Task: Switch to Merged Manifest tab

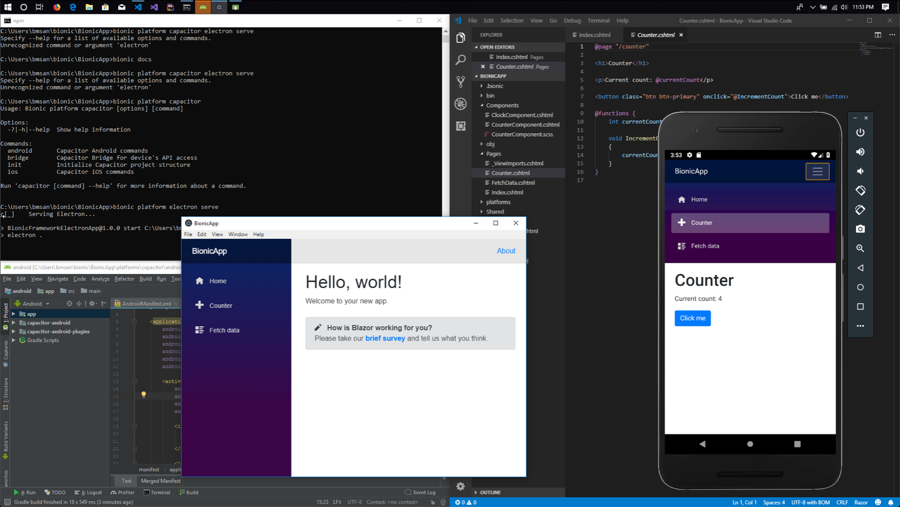Action: 161,481
